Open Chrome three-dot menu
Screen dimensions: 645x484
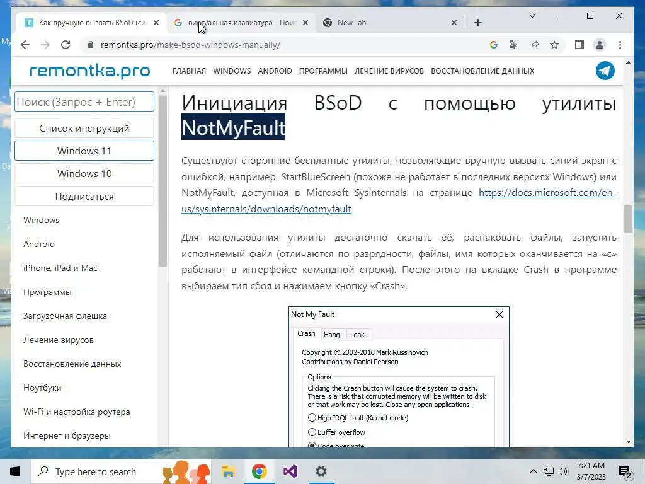click(x=620, y=45)
